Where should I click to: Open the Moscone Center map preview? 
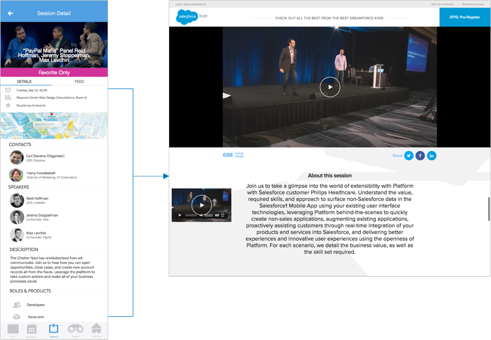[54, 125]
